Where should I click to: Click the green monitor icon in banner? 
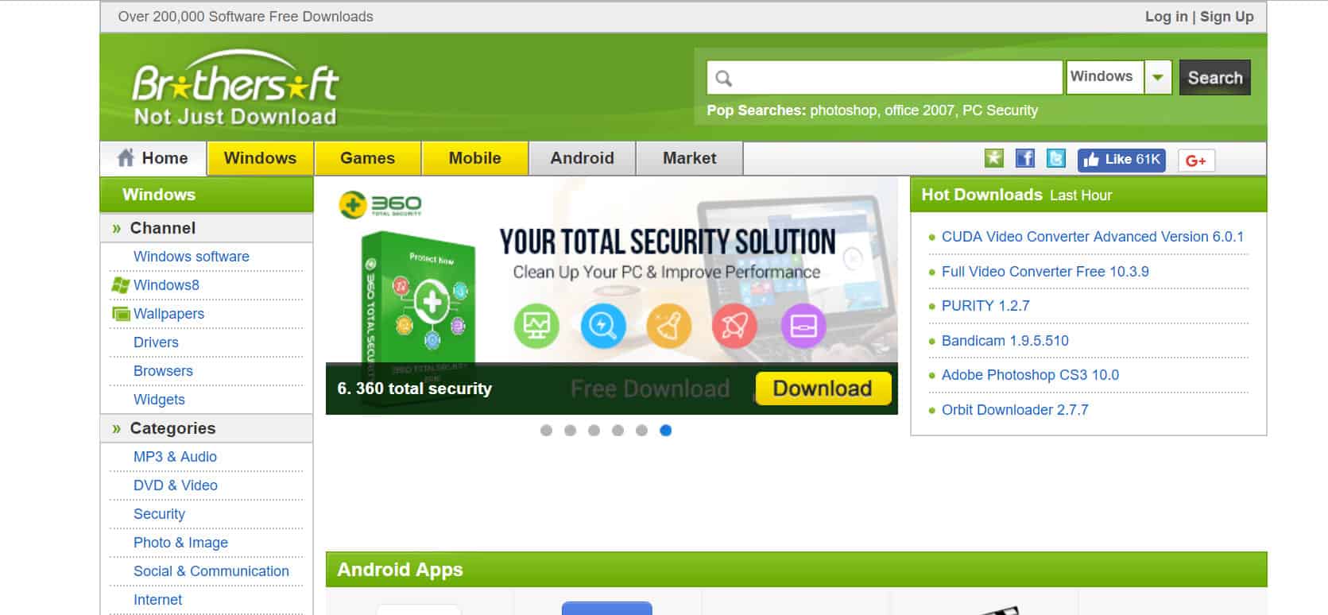coord(536,326)
